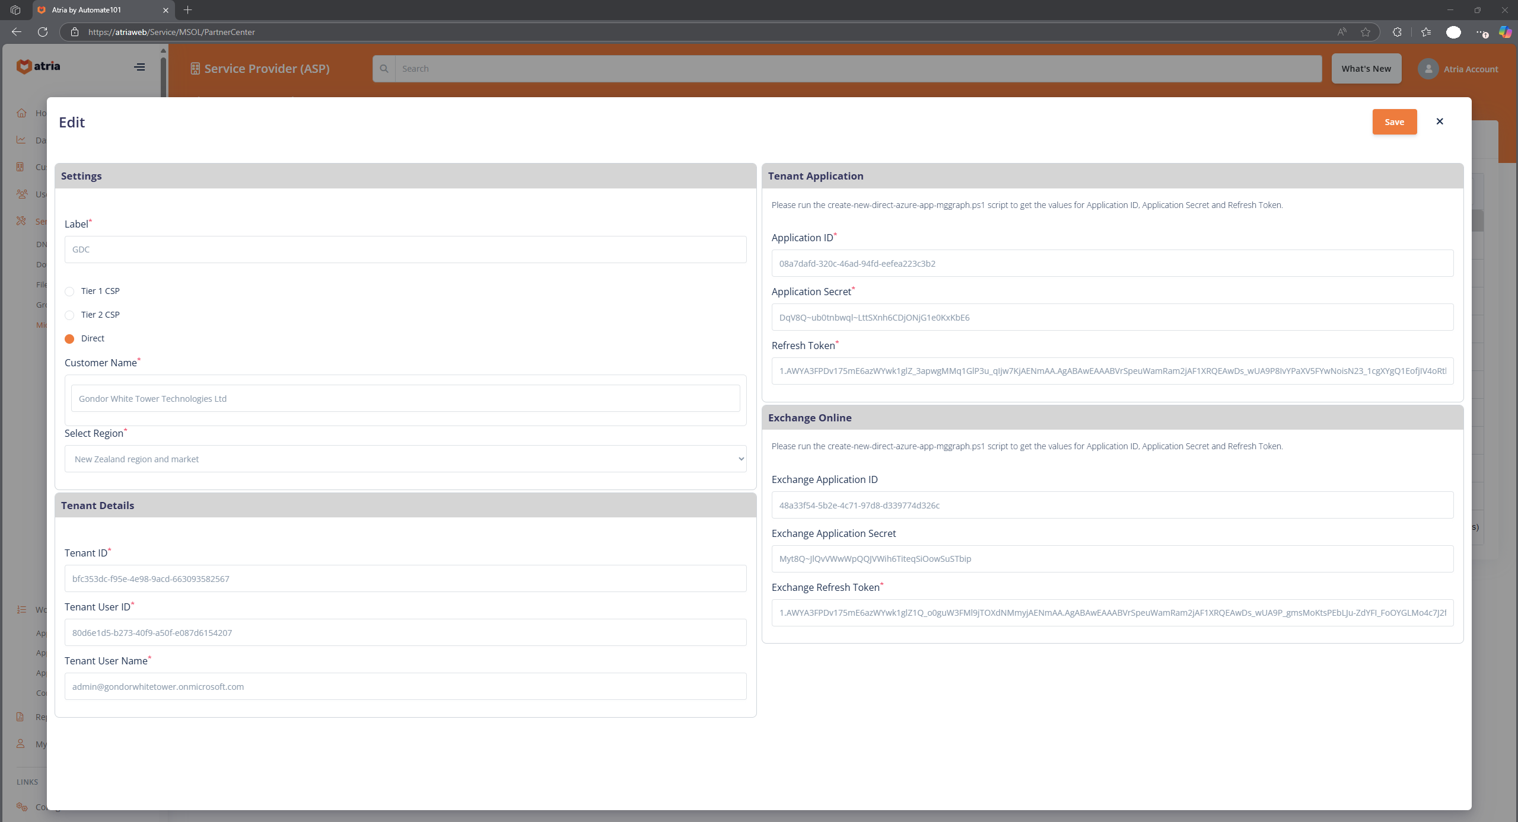
Task: Select the Tier 2 CSP radio option
Action: pos(69,315)
